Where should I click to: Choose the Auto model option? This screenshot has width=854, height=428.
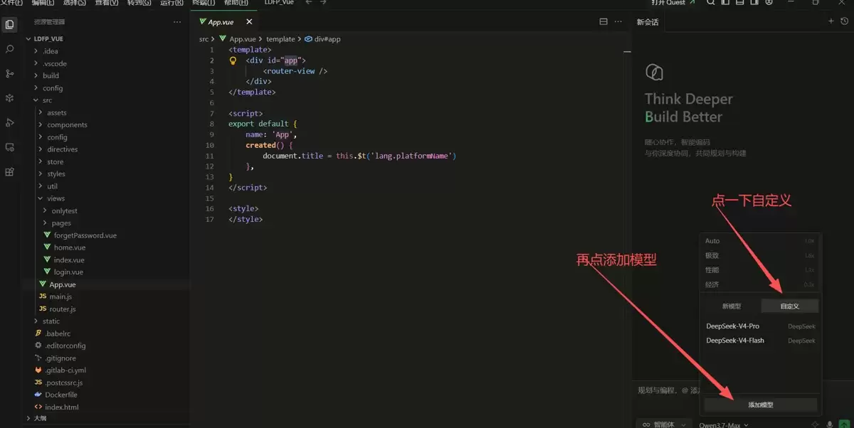[760, 241]
